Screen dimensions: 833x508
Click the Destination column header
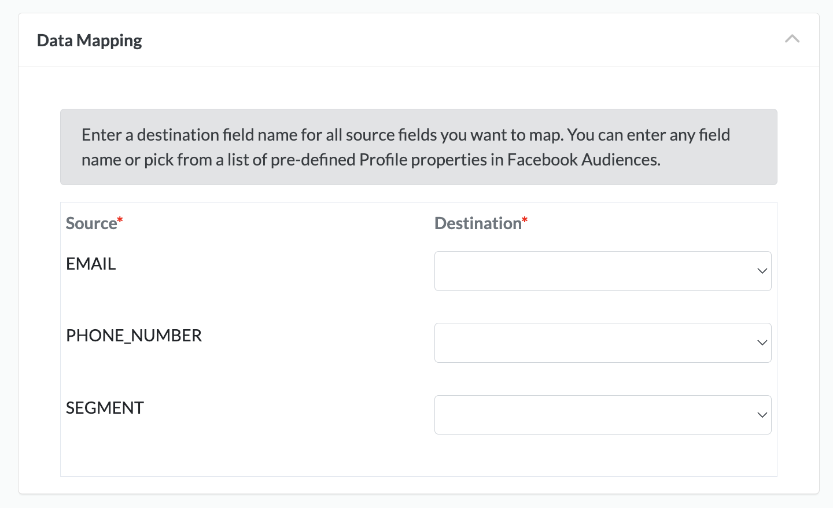click(x=477, y=223)
